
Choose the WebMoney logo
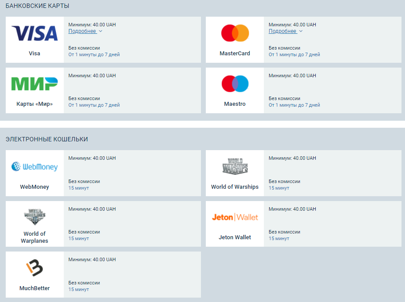click(35, 167)
